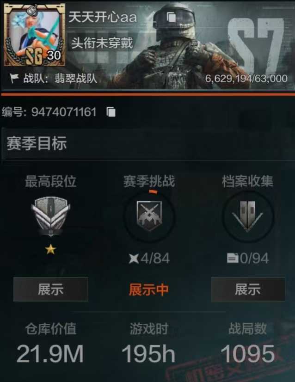Toggle the 展示中 status for season challenge
Screen dimensions: 295x382
(149, 290)
